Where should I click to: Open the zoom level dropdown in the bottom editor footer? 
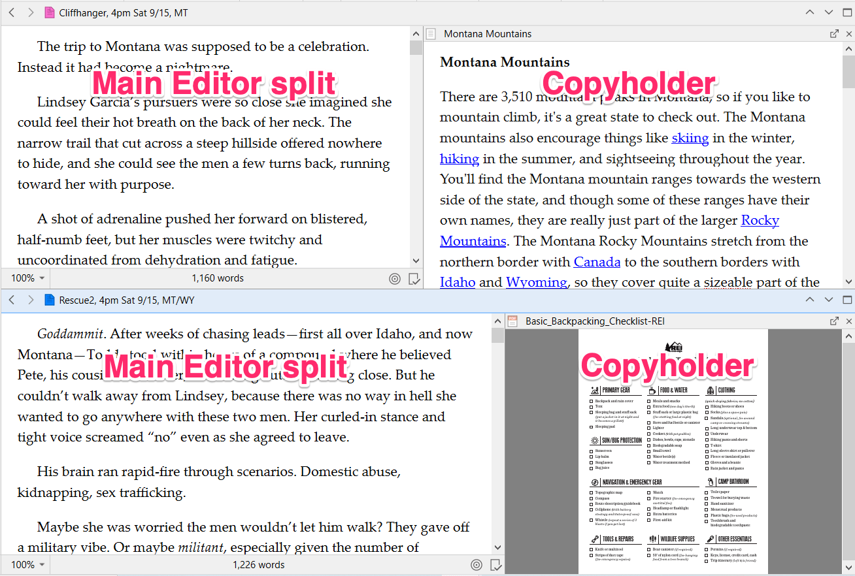point(25,564)
